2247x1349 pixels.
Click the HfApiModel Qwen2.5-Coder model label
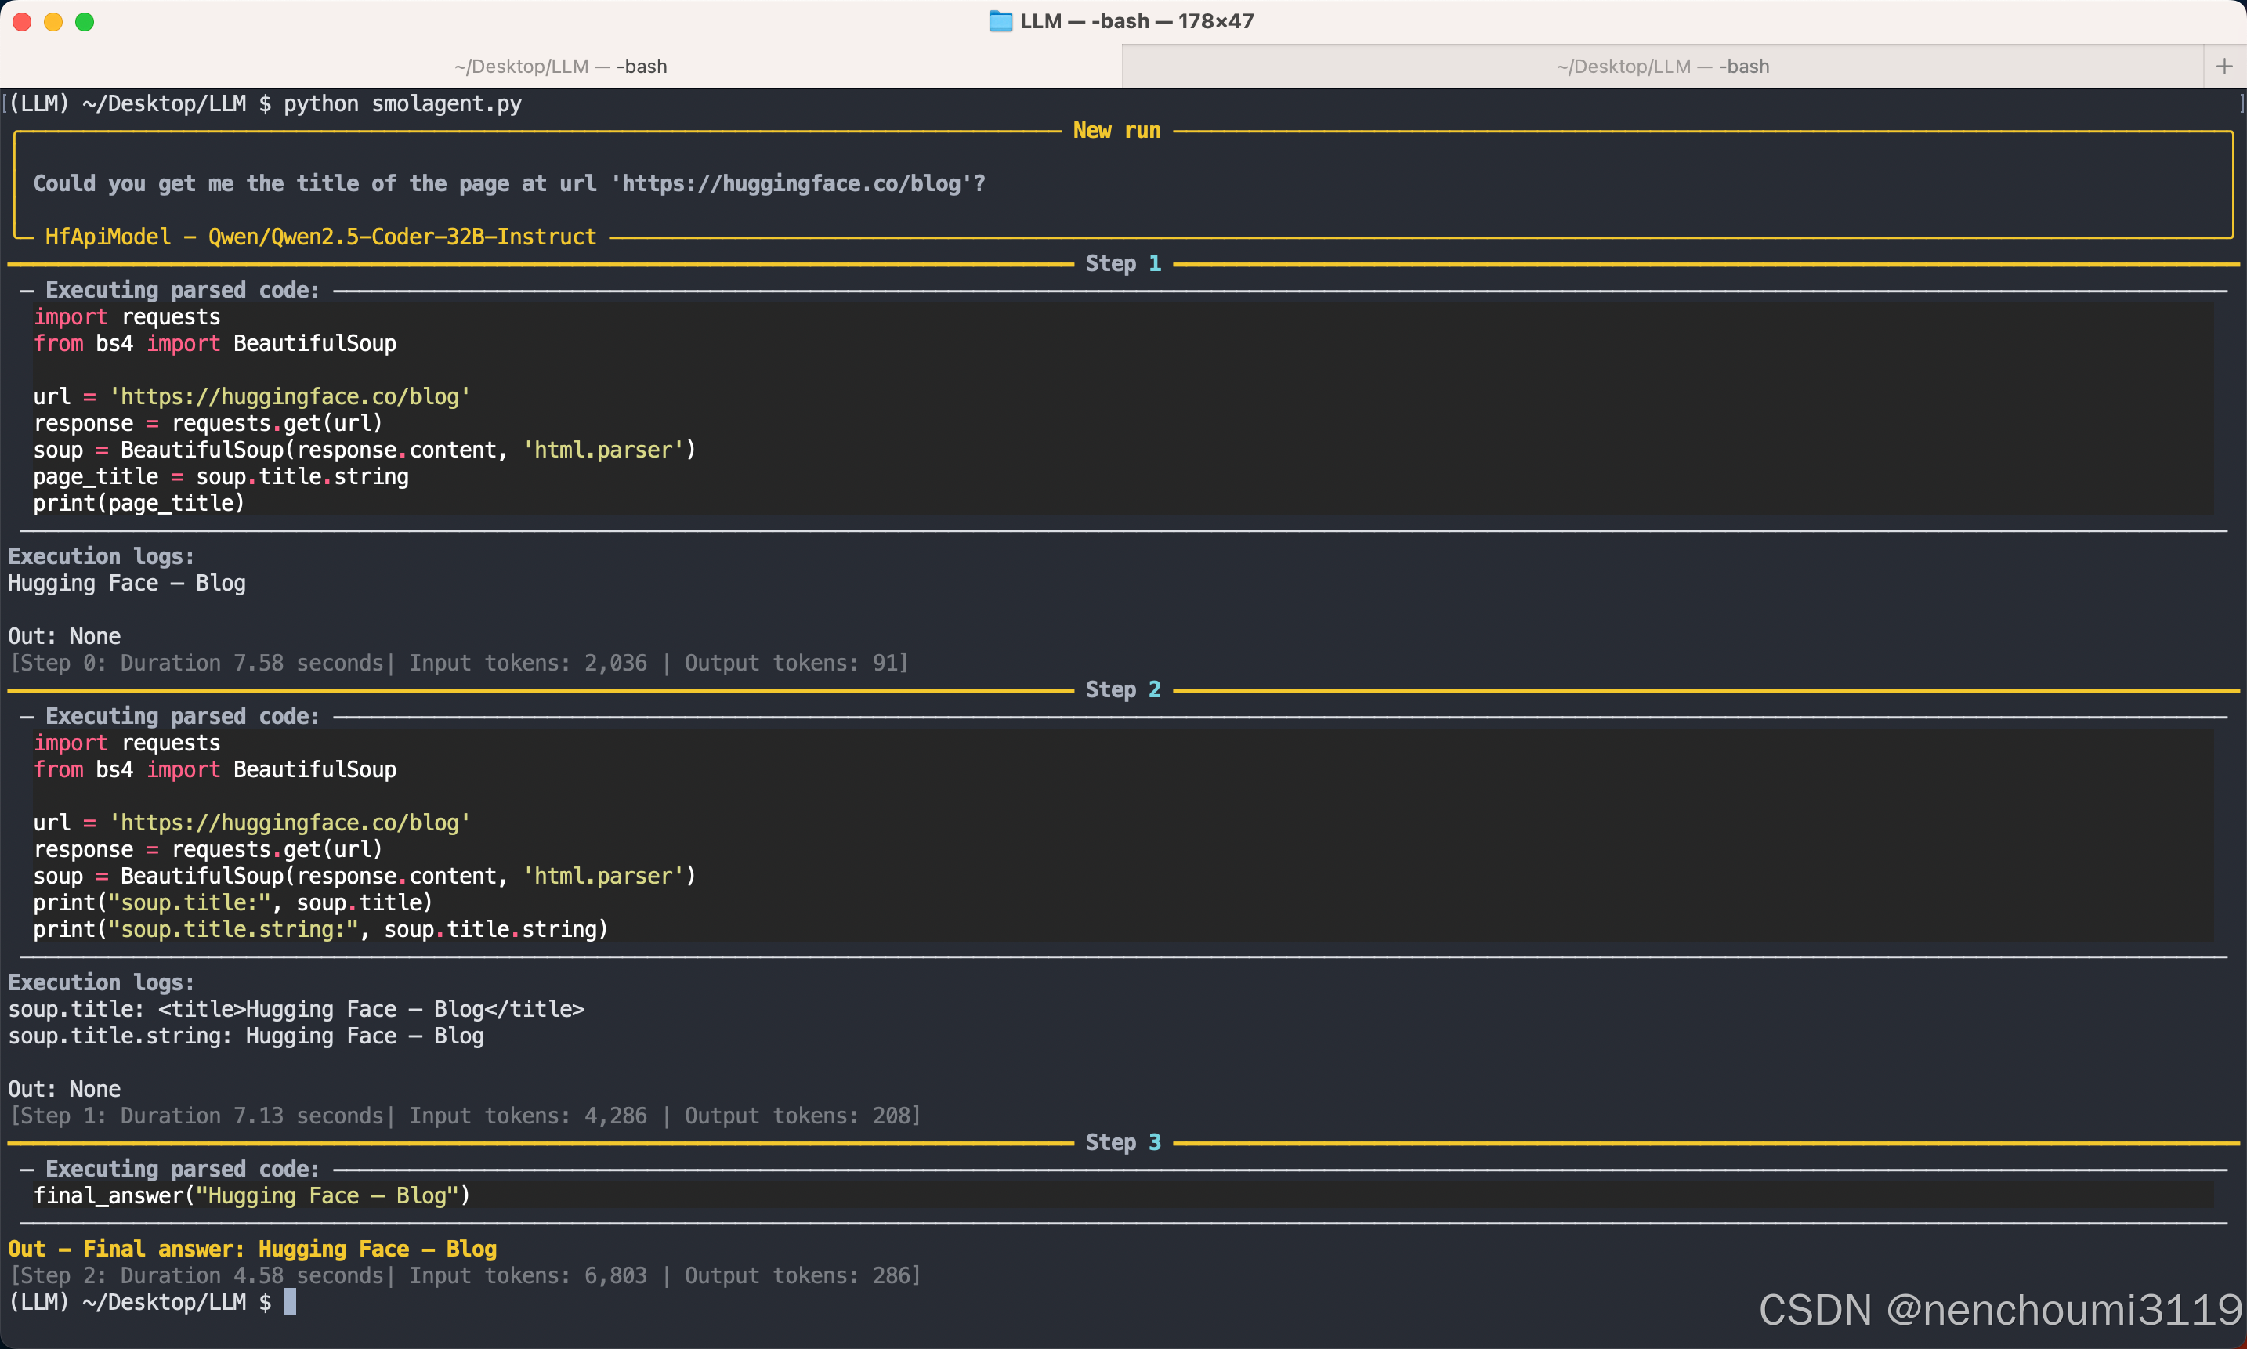click(x=320, y=237)
